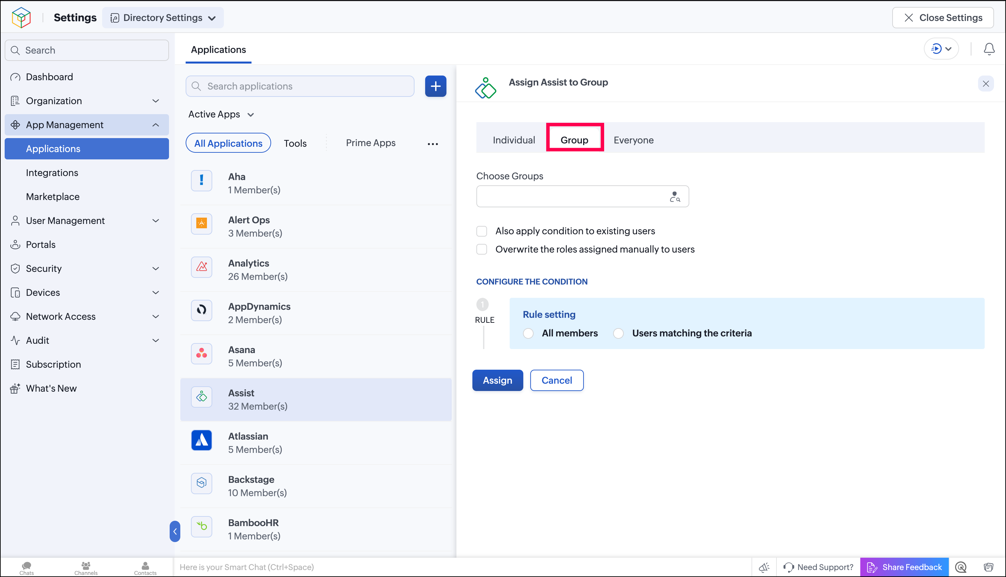Click the Cancel button
The image size is (1006, 577).
coord(557,380)
